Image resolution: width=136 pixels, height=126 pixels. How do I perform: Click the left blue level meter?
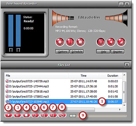(11, 31)
